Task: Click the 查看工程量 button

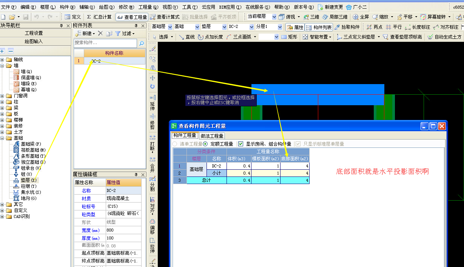Action: (132, 17)
